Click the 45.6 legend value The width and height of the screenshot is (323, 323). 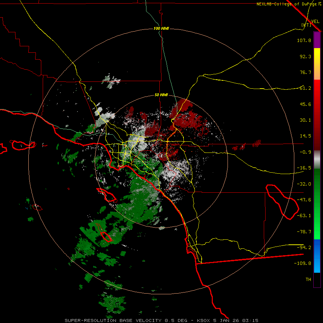click(x=305, y=104)
